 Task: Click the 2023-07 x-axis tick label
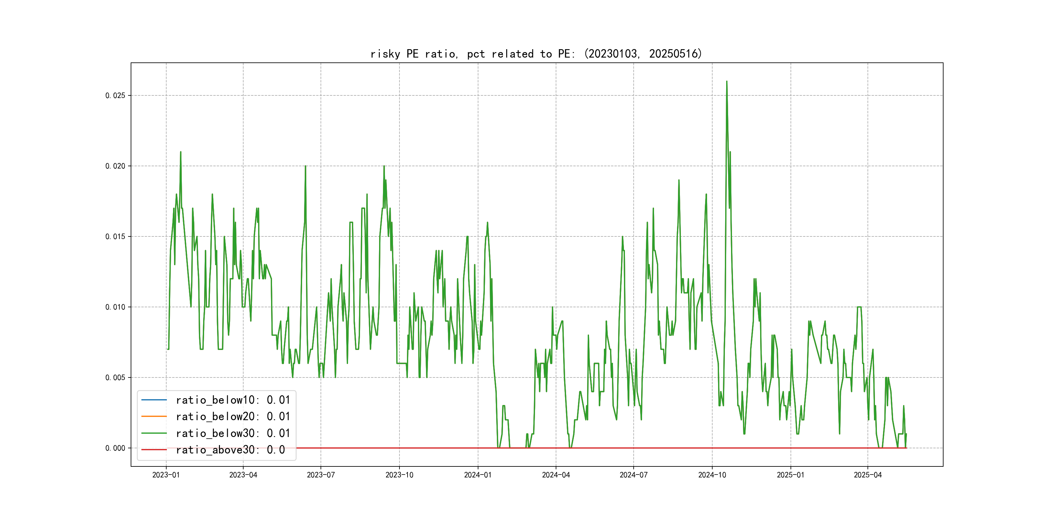[x=321, y=475]
